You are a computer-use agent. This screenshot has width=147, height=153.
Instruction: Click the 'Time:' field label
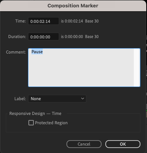(x=21, y=21)
